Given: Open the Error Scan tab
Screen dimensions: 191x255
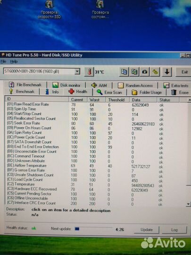Looking at the screenshot, I should pyautogui.click(x=109, y=93).
